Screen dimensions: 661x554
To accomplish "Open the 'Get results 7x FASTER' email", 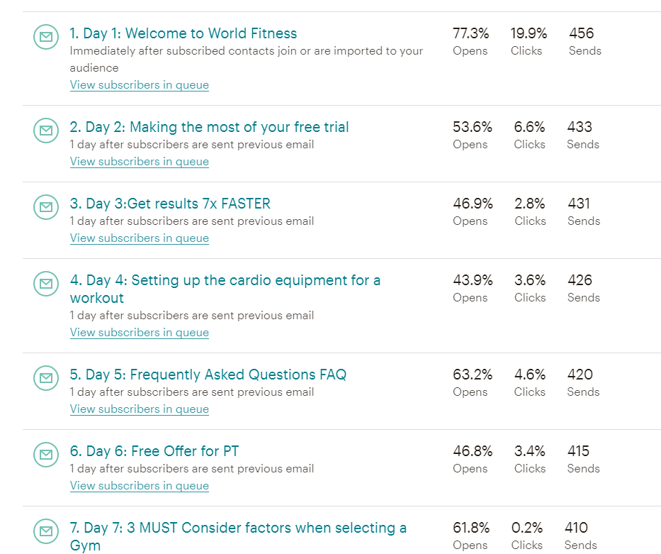I will point(170,204).
